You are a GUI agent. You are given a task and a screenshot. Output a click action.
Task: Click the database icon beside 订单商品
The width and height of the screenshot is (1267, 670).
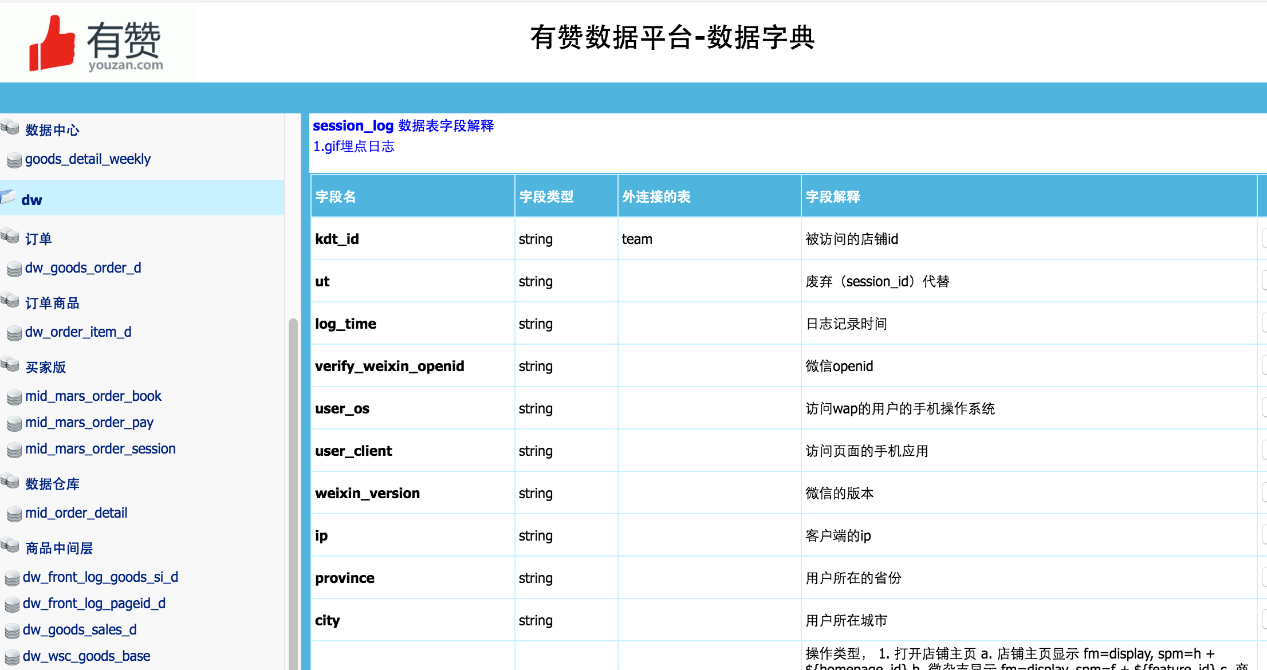pos(10,300)
